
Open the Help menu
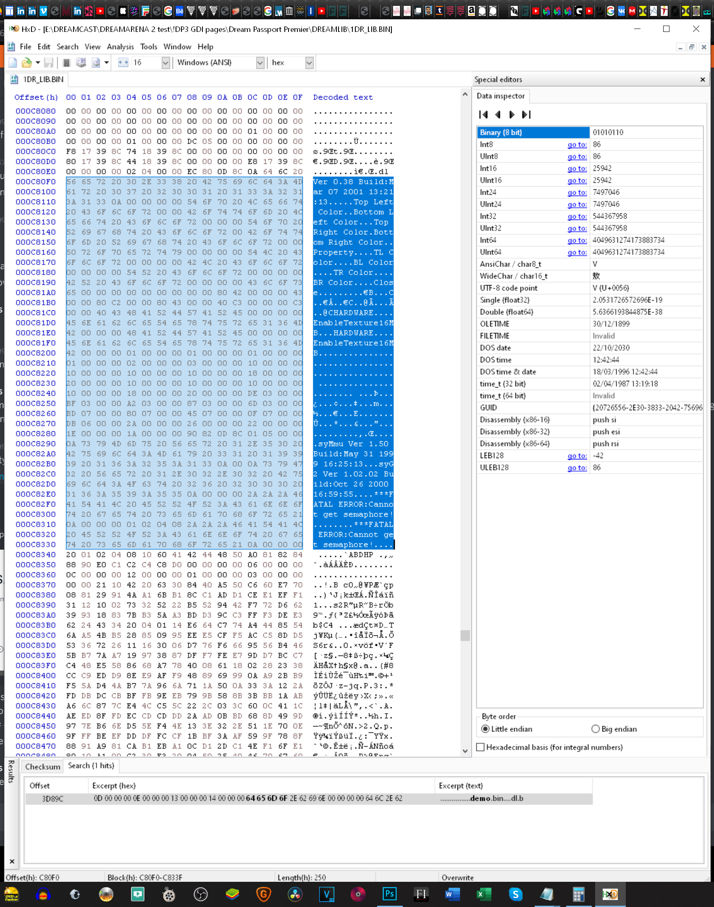pyautogui.click(x=205, y=47)
